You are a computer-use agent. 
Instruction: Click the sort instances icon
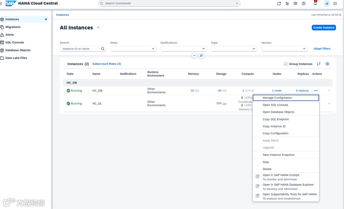(x=319, y=64)
